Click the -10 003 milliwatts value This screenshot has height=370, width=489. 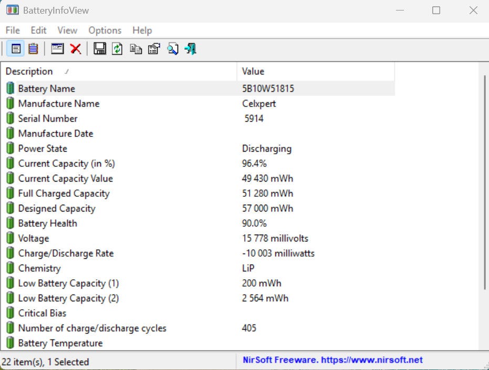pos(278,253)
